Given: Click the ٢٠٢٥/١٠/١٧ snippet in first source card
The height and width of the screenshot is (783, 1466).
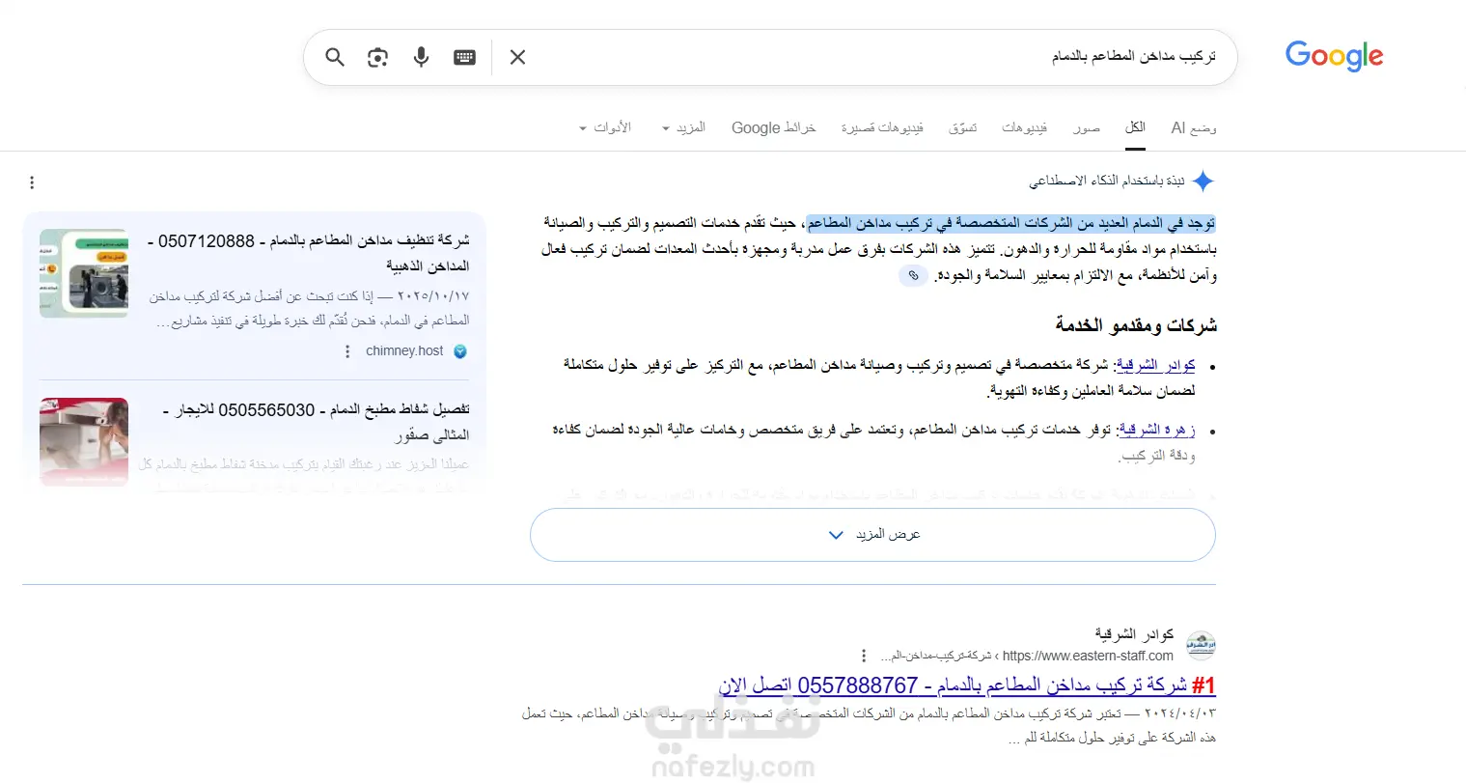Looking at the screenshot, I should click(309, 308).
